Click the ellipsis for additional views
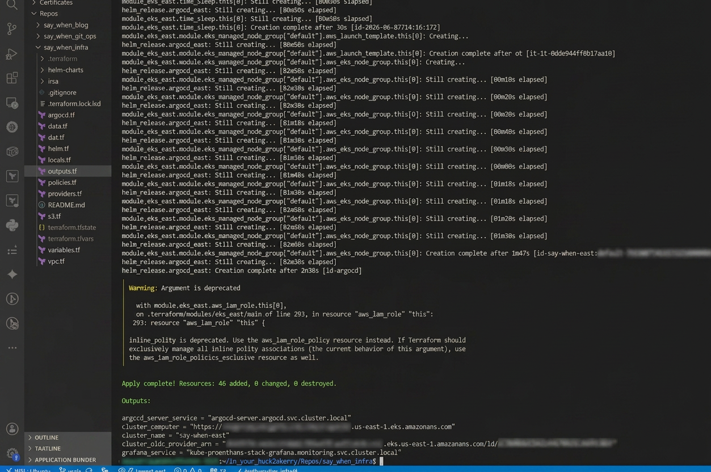Image resolution: width=711 pixels, height=472 pixels. [12, 348]
